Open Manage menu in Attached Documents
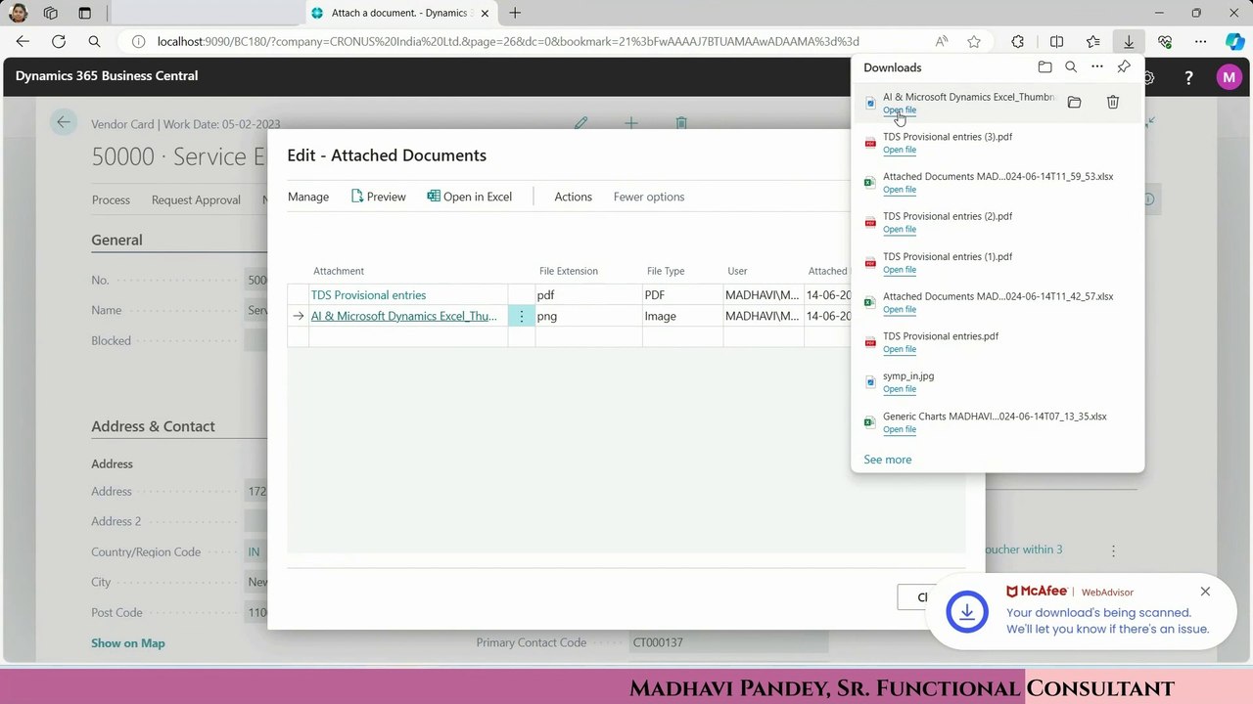Screen dimensions: 1253x704 (x=308, y=197)
